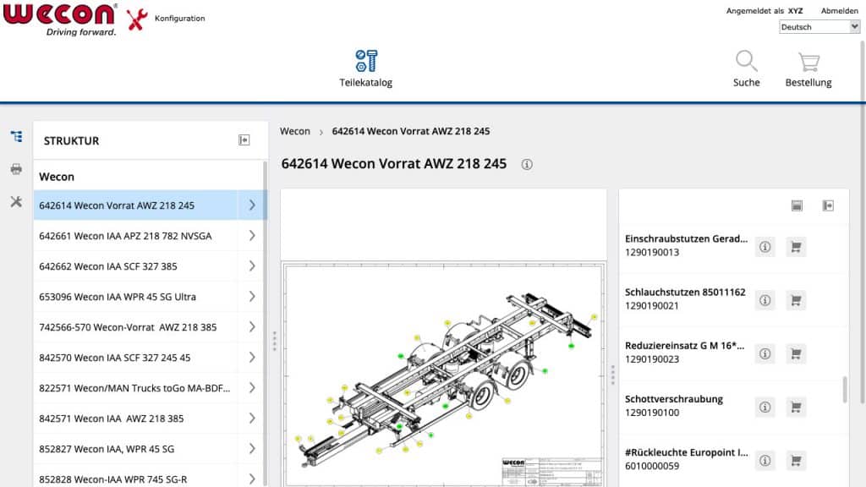
Task: Expand 642662 Wecon IAA SCF chevron
Action: click(x=252, y=266)
